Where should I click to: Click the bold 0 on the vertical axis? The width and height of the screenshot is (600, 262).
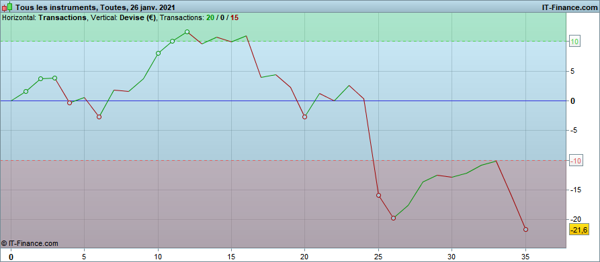(573, 101)
